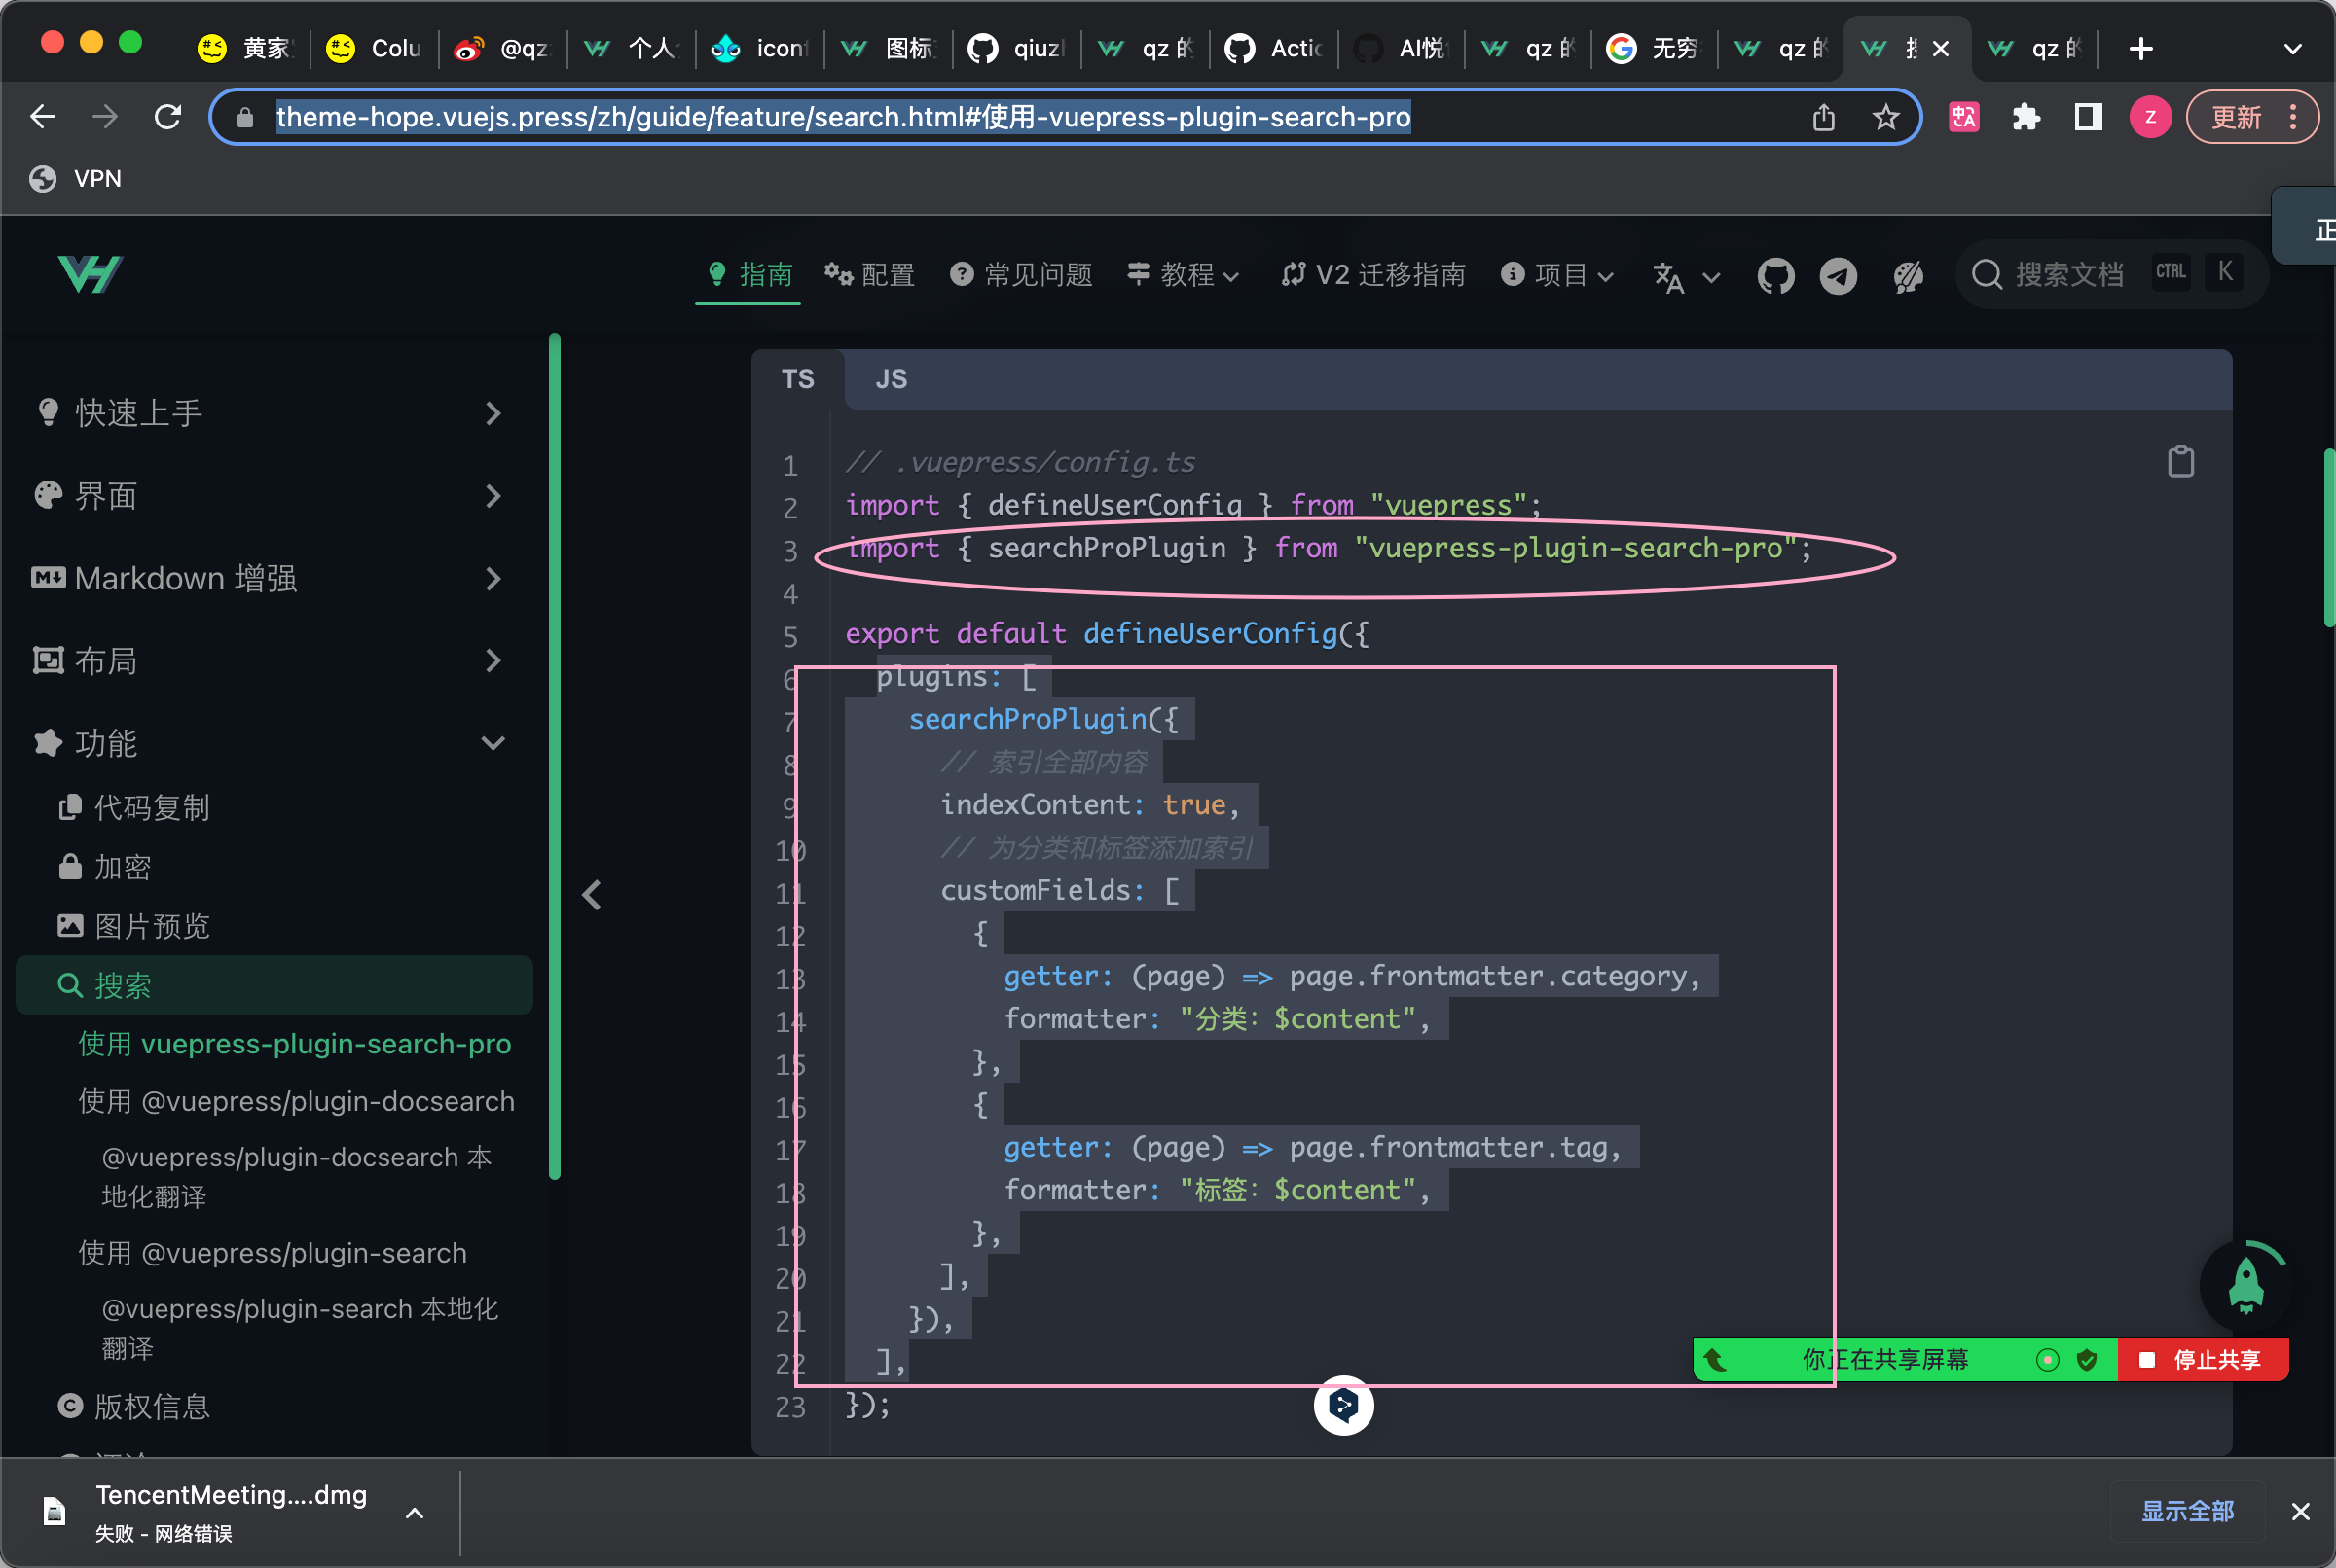Image resolution: width=2336 pixels, height=1568 pixels.
Task: Open the 版权信息 sidebar page
Action: point(134,1406)
